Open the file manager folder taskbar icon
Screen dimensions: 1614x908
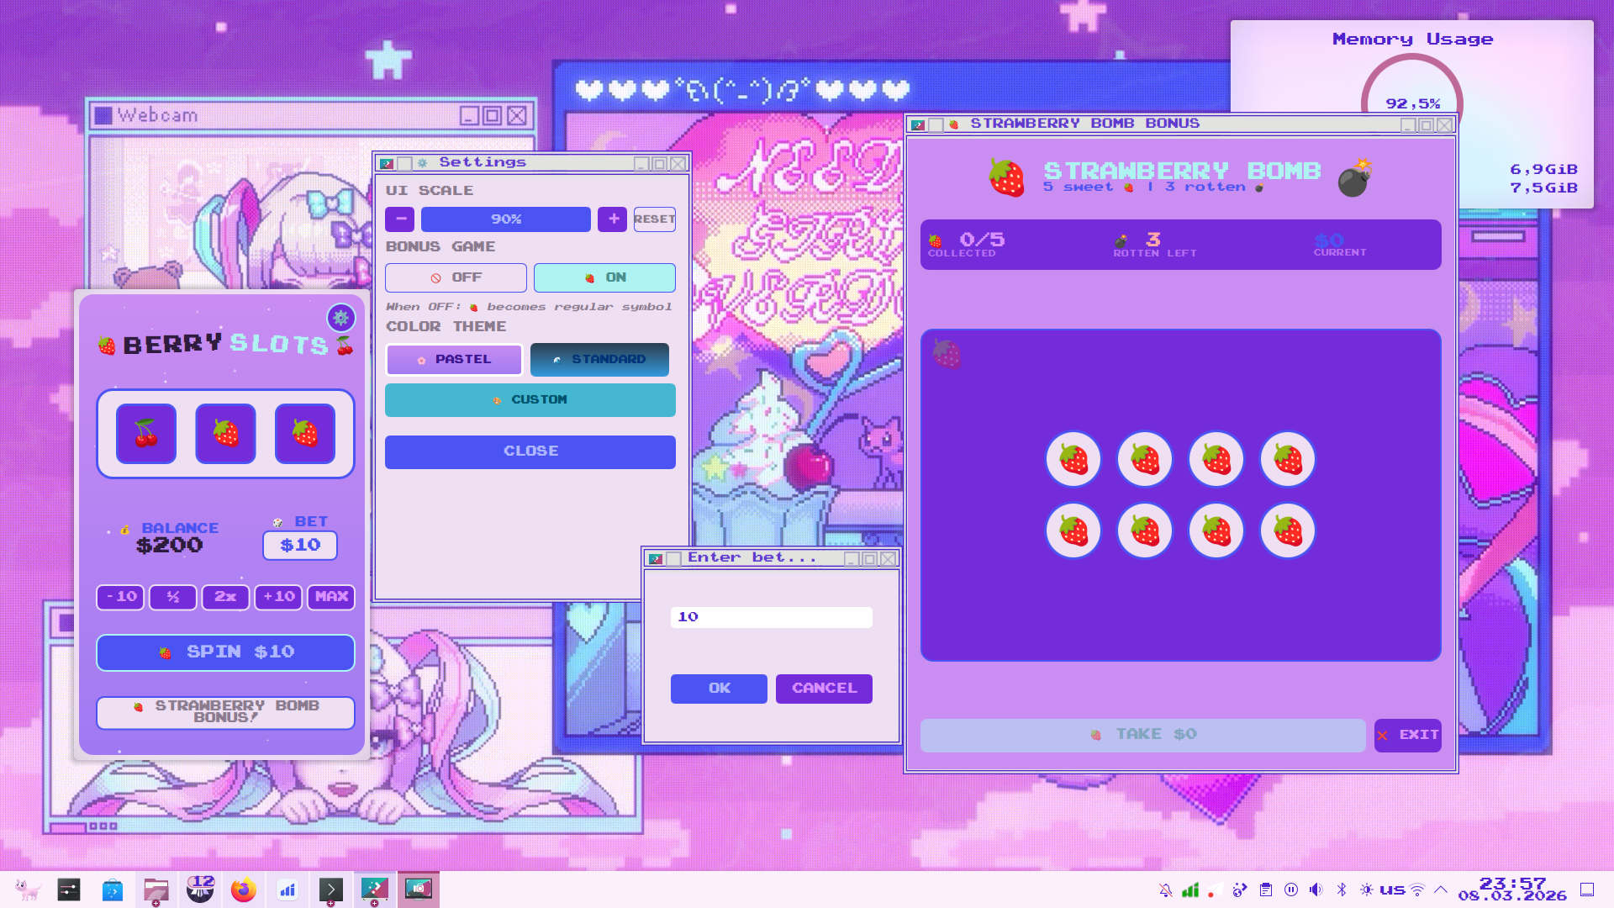tap(156, 890)
